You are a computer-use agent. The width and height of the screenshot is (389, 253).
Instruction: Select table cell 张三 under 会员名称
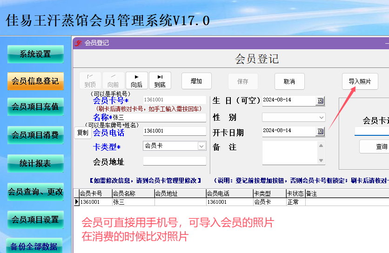tap(133, 202)
